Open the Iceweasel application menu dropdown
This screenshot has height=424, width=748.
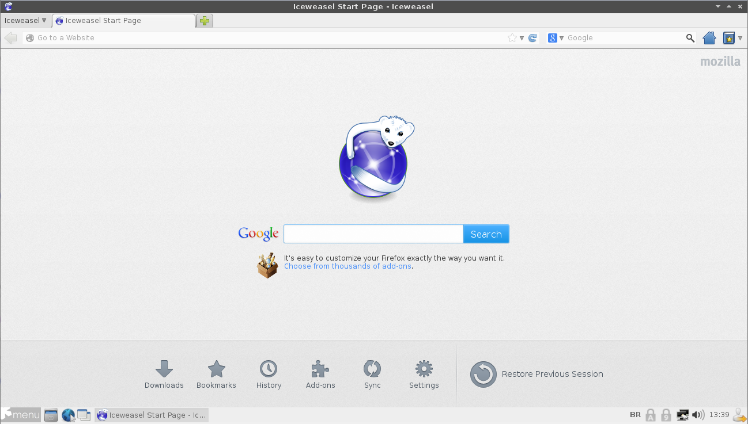coord(25,21)
